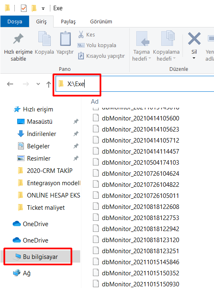Click the new folder quick-access icon
Viewport: 214px width, 288px height.
[34, 8]
